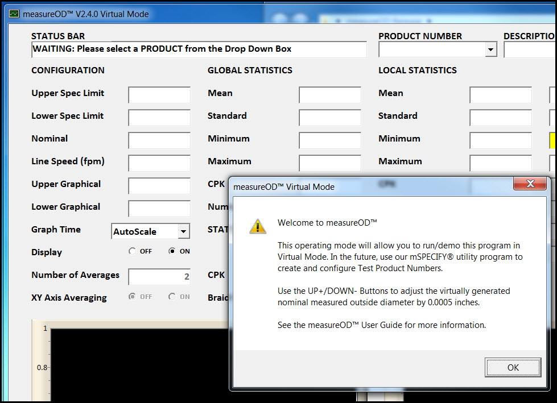Click the Local Statistics Minimum field

[501, 140]
